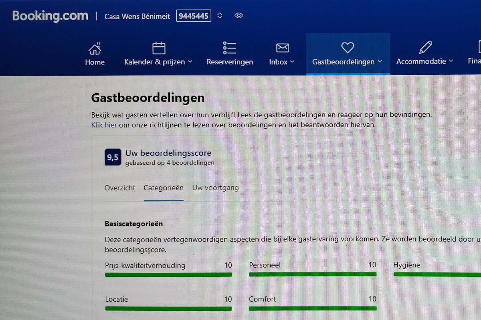The height and width of the screenshot is (320, 481).
Task: Click the Locatie category label
Action: click(117, 299)
